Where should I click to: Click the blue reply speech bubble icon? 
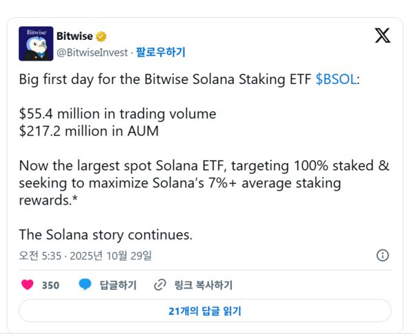85,284
